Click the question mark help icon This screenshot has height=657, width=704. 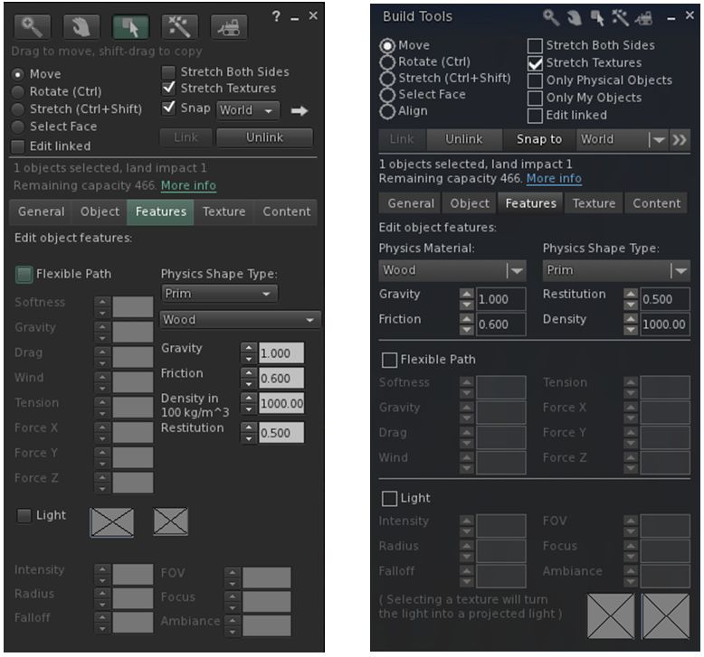[x=276, y=16]
